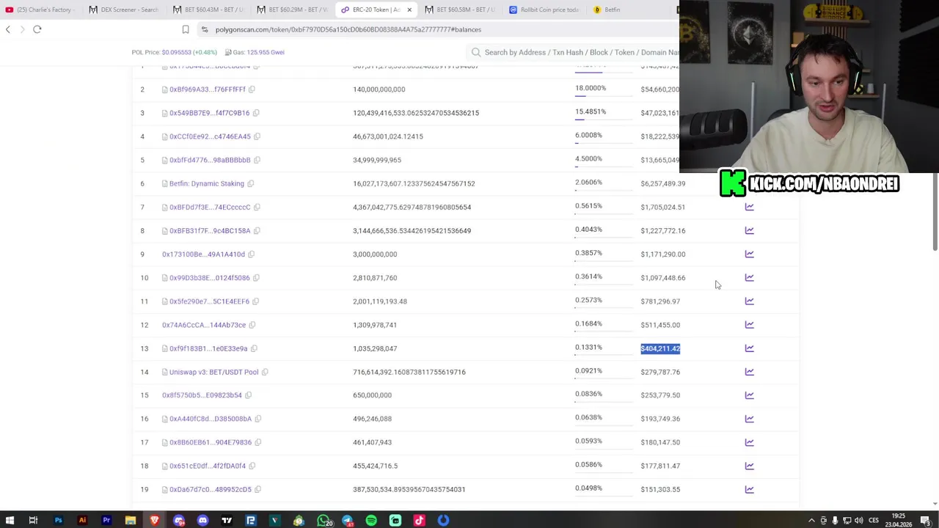
Task: Click the POL price $0.095553 link
Action: (176, 52)
